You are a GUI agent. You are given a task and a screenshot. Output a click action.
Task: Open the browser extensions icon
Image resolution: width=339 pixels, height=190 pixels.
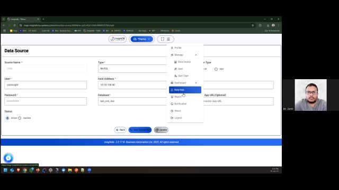260,25
